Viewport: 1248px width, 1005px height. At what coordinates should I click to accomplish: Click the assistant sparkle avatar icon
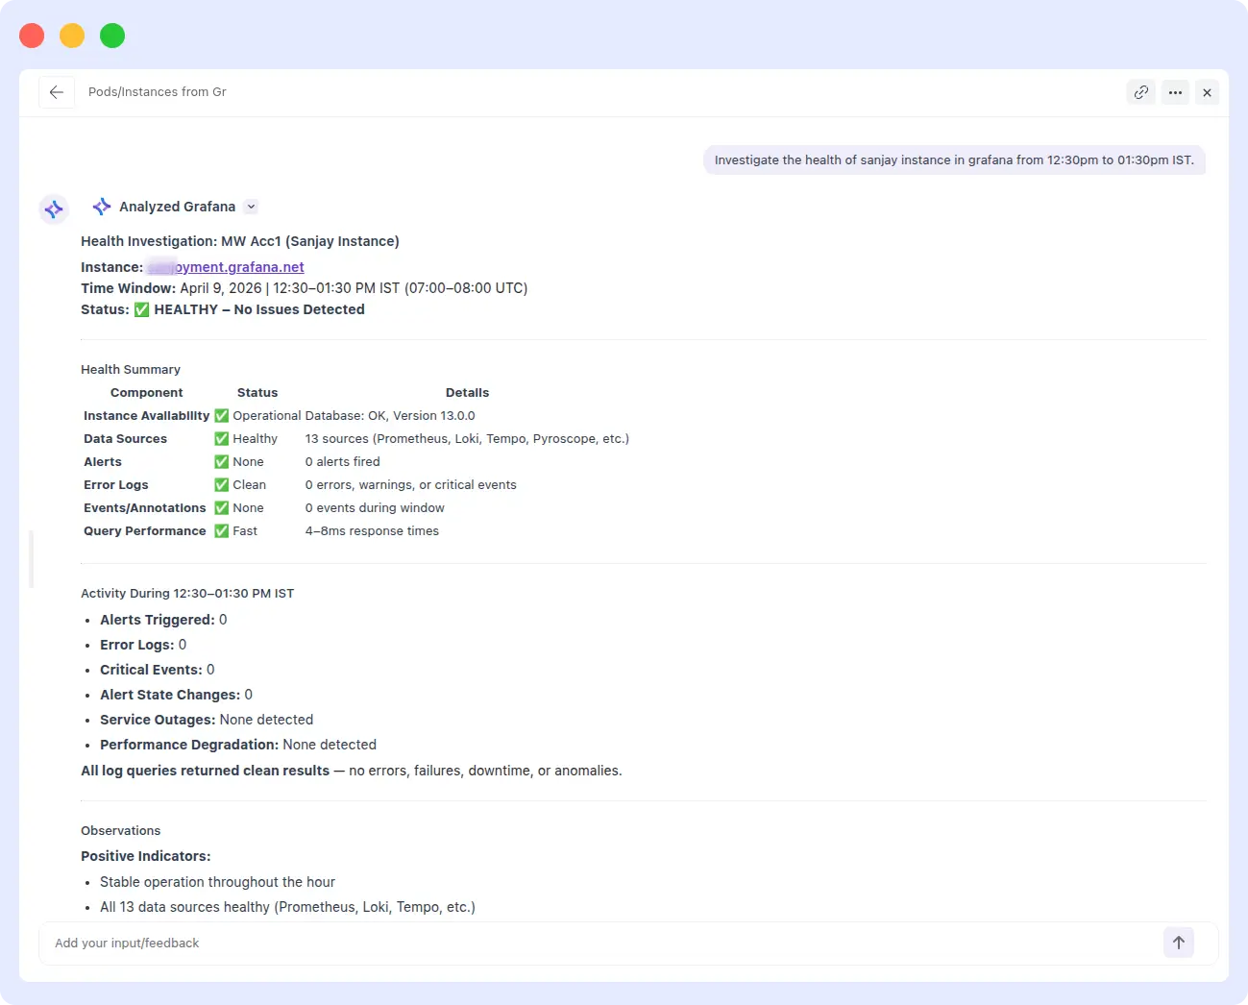pos(54,208)
